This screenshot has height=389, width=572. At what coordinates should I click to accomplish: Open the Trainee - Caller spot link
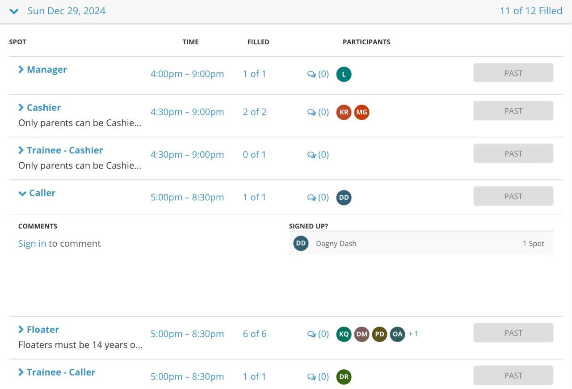pyautogui.click(x=61, y=372)
